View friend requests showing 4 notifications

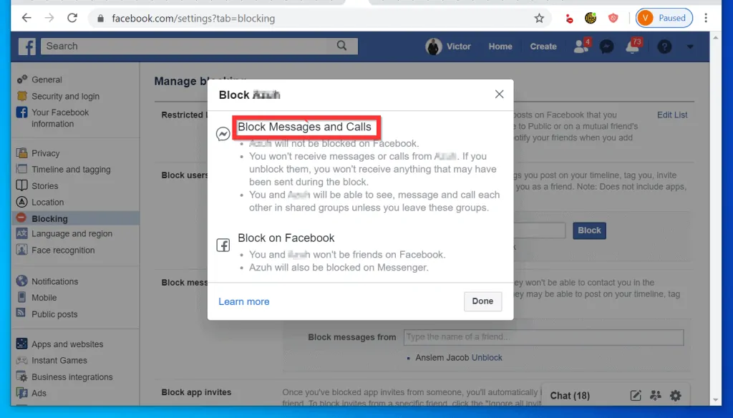click(x=581, y=46)
